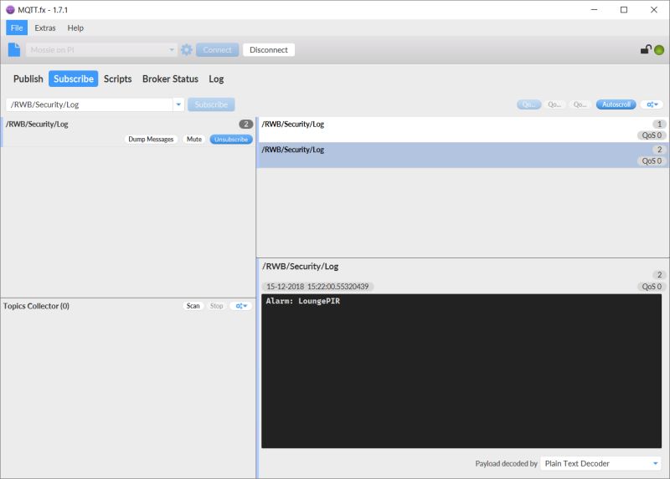670x479 pixels.
Task: Expand the topic /RWB/Security/Log combo arrow
Action: [178, 104]
